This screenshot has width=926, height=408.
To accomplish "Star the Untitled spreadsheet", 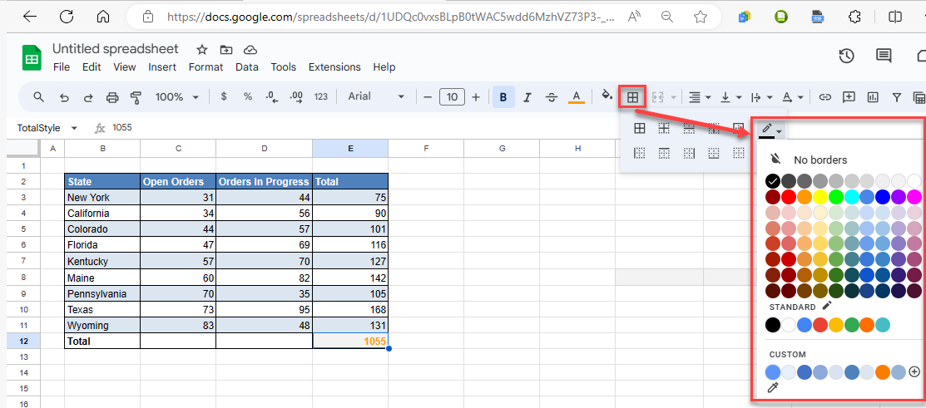I will (x=202, y=50).
